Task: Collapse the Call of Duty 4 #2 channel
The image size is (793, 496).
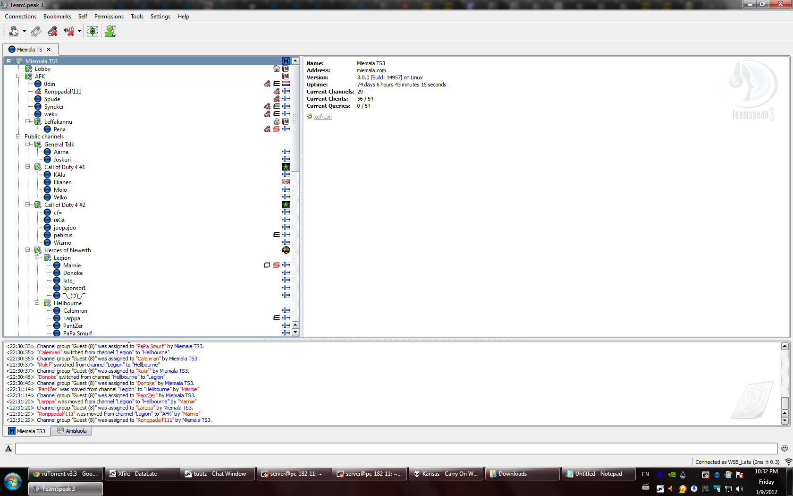Action: [x=28, y=205]
